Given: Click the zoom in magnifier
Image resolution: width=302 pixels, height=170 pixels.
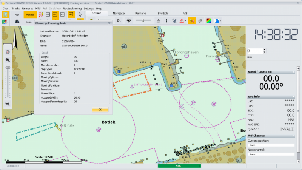Looking at the screenshot, I should pos(8,60).
